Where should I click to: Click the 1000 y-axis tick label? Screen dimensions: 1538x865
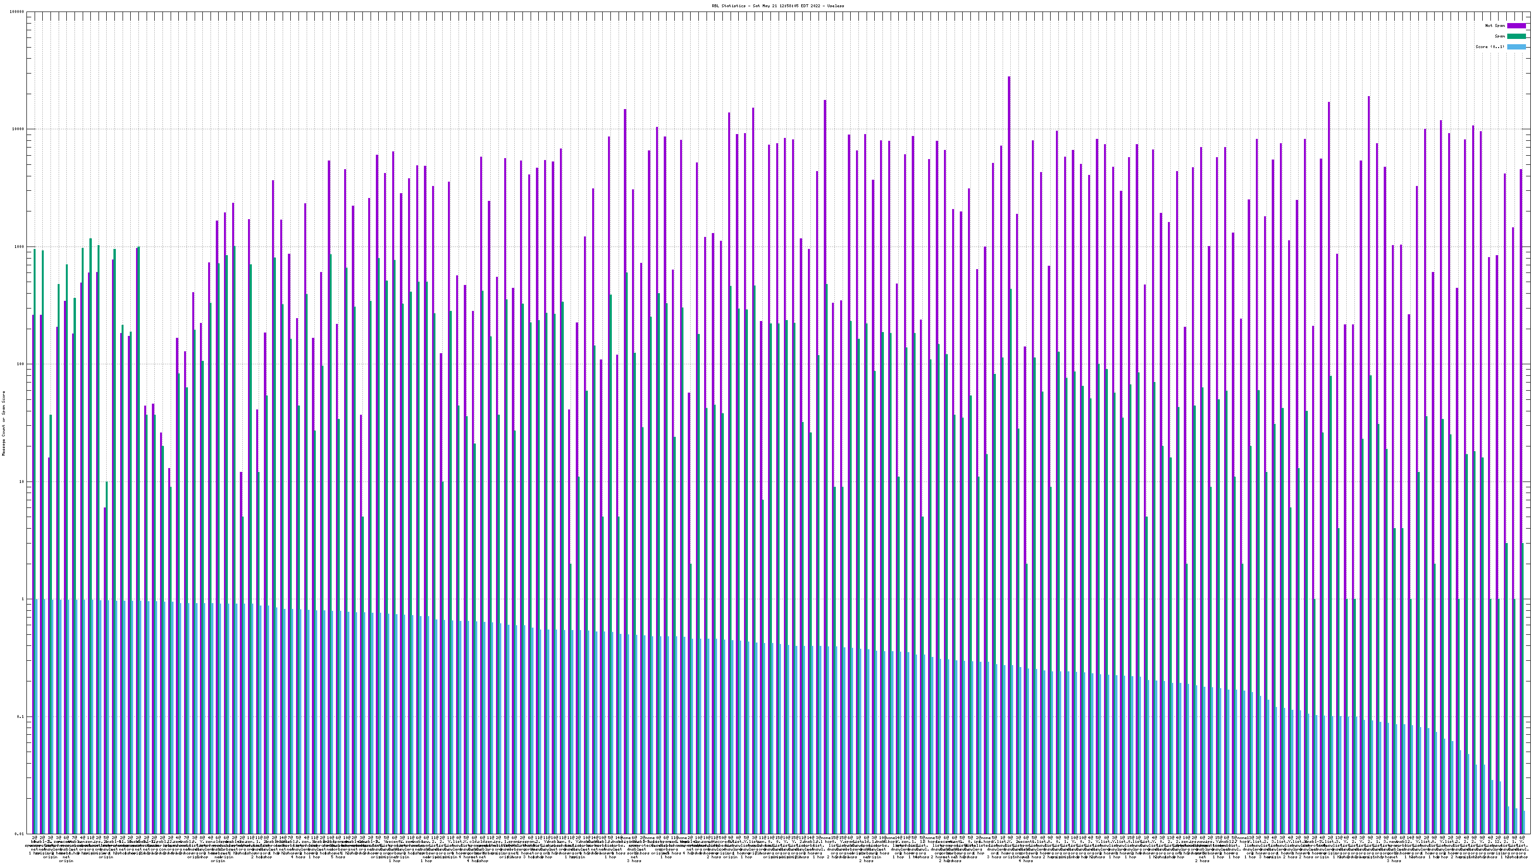tap(20, 247)
